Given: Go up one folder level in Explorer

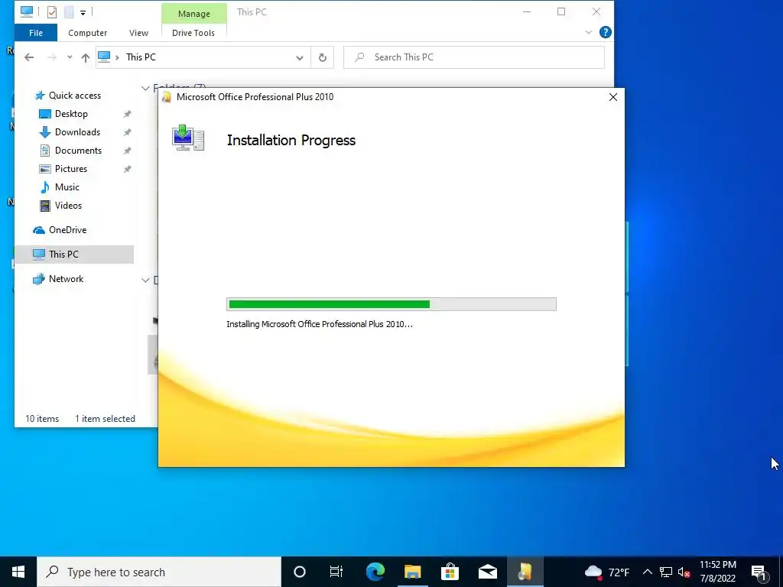Looking at the screenshot, I should click(x=86, y=58).
